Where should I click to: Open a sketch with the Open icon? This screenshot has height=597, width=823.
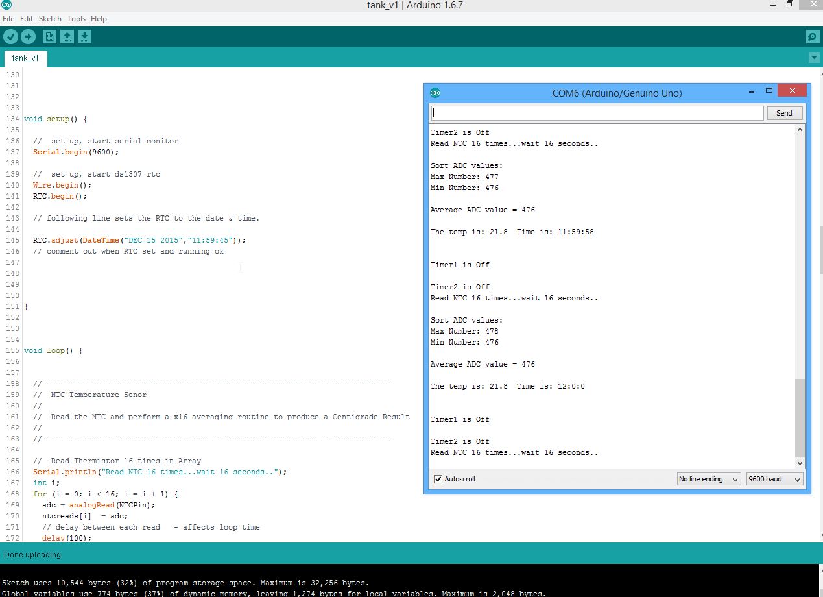click(67, 36)
